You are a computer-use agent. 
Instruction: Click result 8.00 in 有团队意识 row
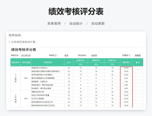click(x=126, y=85)
